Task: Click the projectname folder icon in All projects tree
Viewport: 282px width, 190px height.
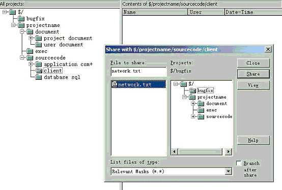Action: [x=21, y=25]
